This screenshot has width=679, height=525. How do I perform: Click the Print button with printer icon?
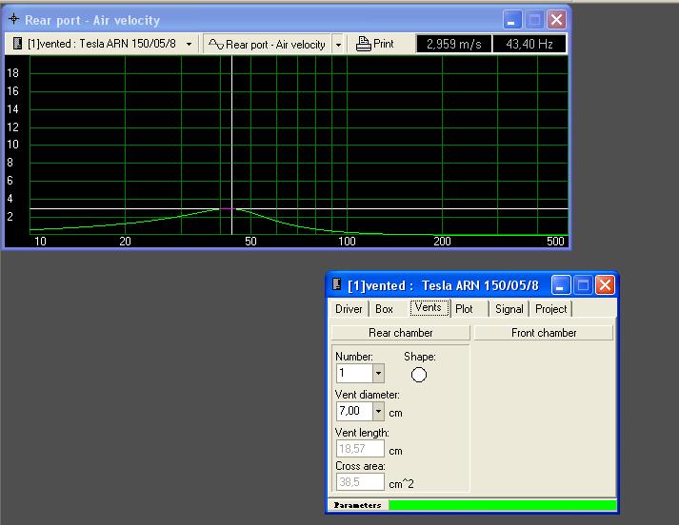coord(374,44)
